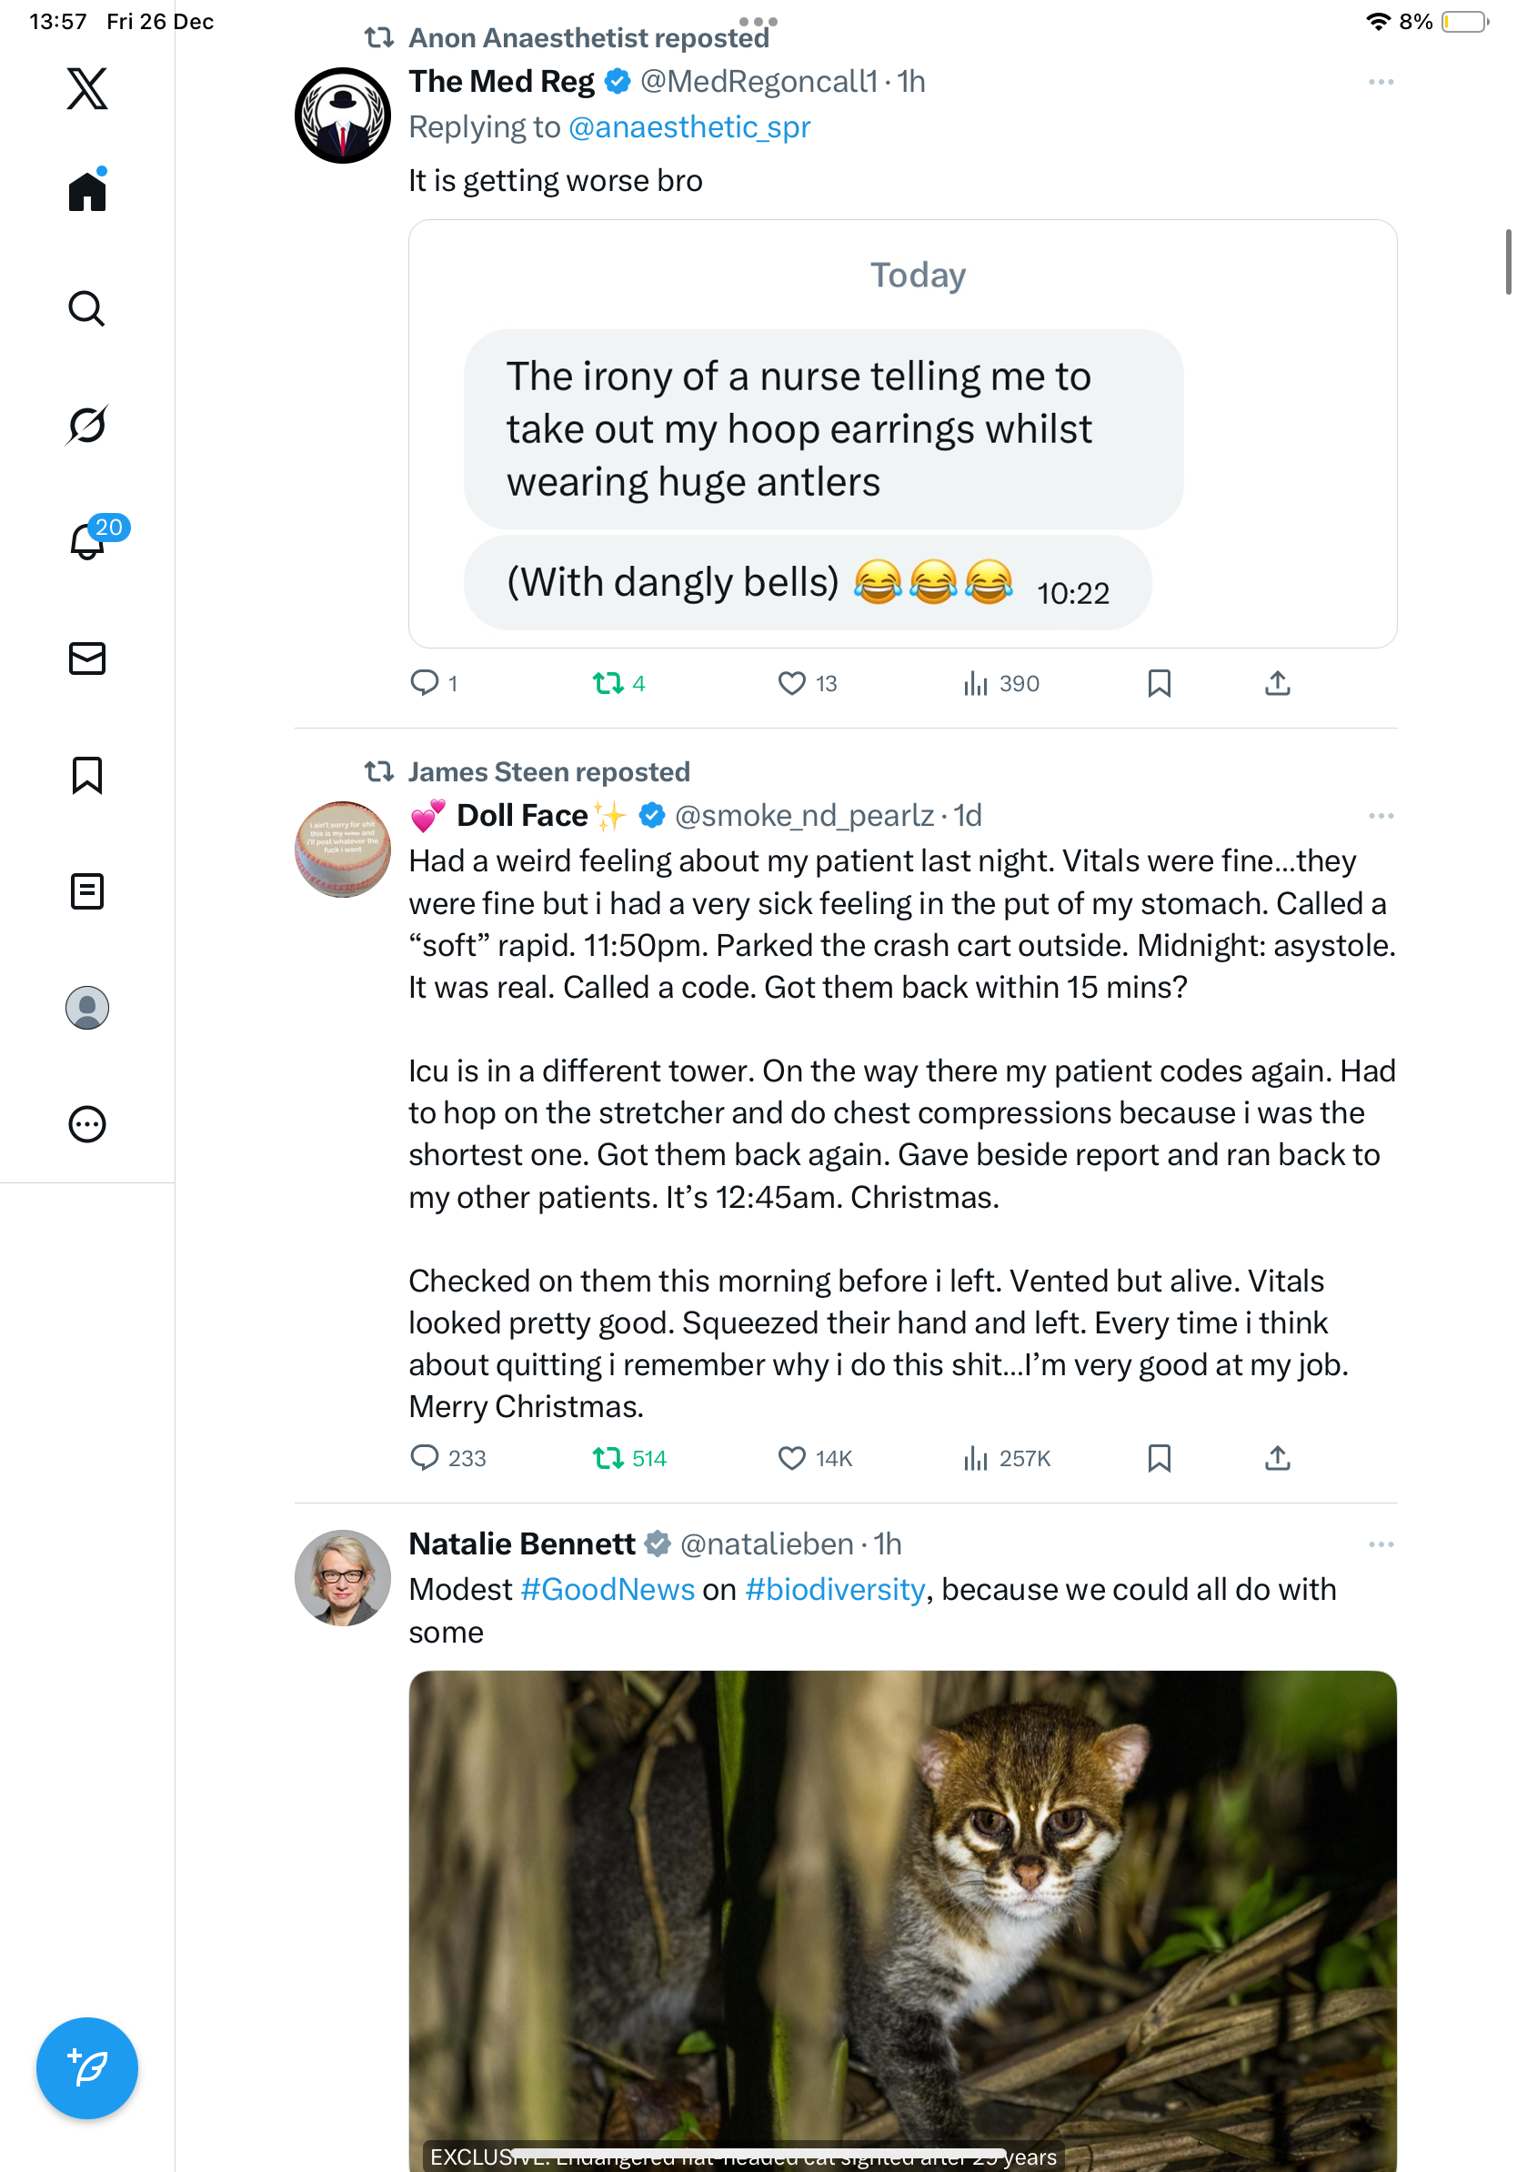Open the @anaesthetic_spr mention link
This screenshot has height=2172, width=1517.
[x=688, y=126]
